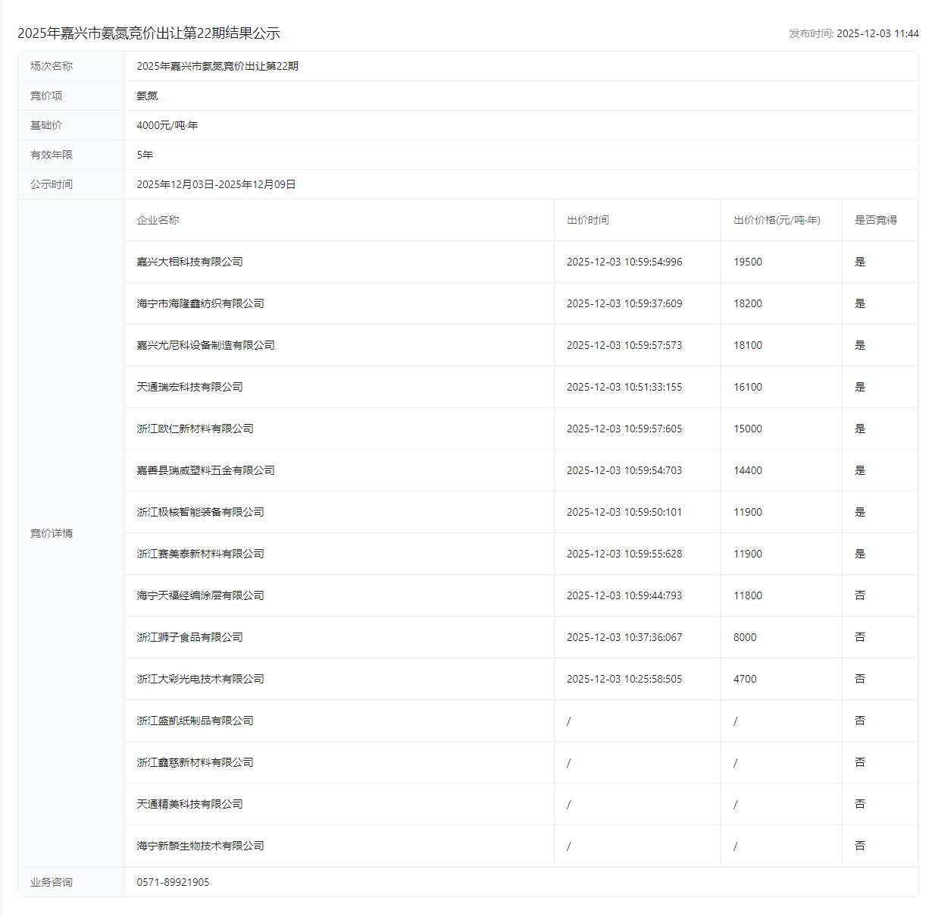Click company 海宁新麟生物技术有限公司
Viewport: 932px width, 917px height.
(x=200, y=846)
